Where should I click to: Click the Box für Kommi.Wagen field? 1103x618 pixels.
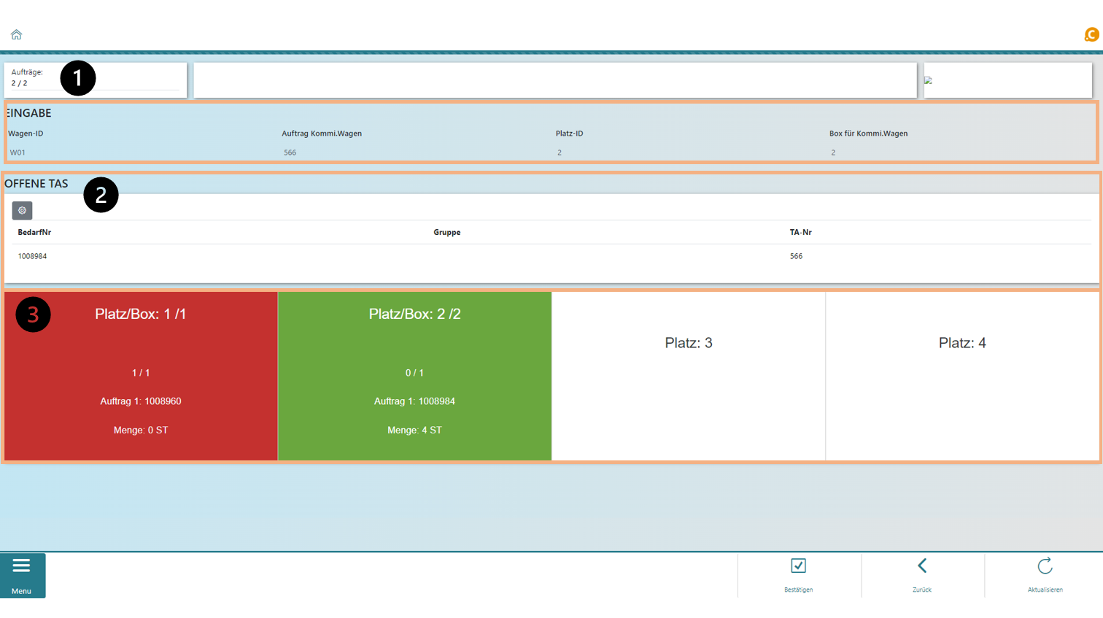(959, 152)
